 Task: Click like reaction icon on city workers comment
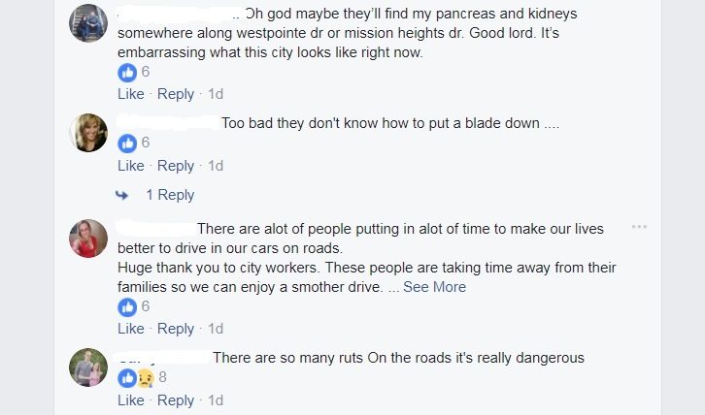pos(127,306)
